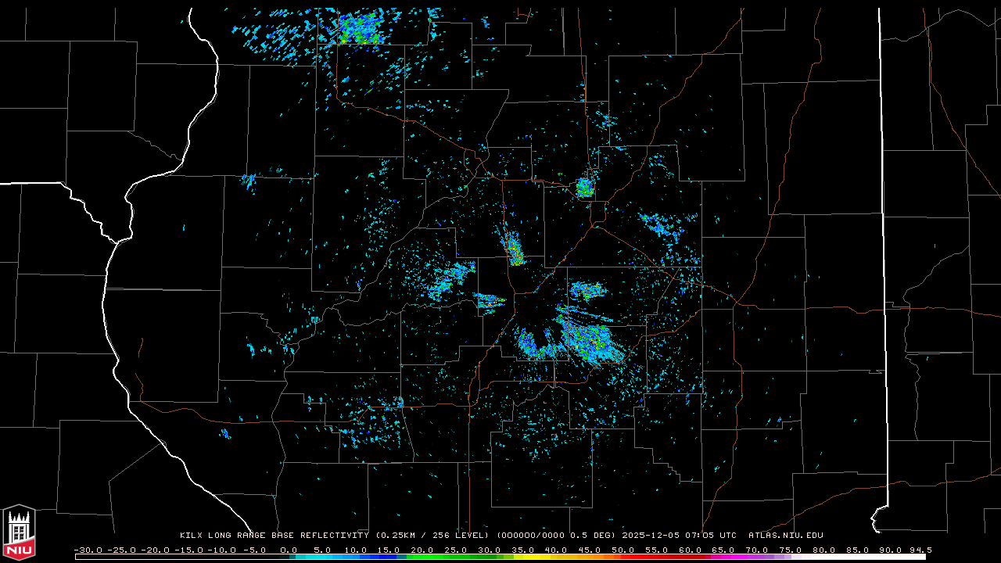This screenshot has width=1001, height=563.
Task: Click the arc-shaped echo southwest of radar site
Action: pyautogui.click(x=533, y=346)
